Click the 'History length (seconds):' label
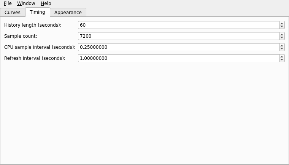 click(x=33, y=25)
